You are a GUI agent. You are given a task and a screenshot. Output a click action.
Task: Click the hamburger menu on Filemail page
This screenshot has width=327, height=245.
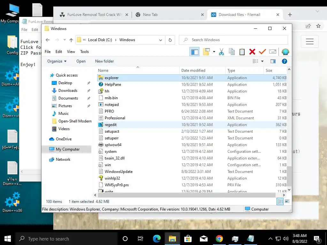tap(310, 41)
